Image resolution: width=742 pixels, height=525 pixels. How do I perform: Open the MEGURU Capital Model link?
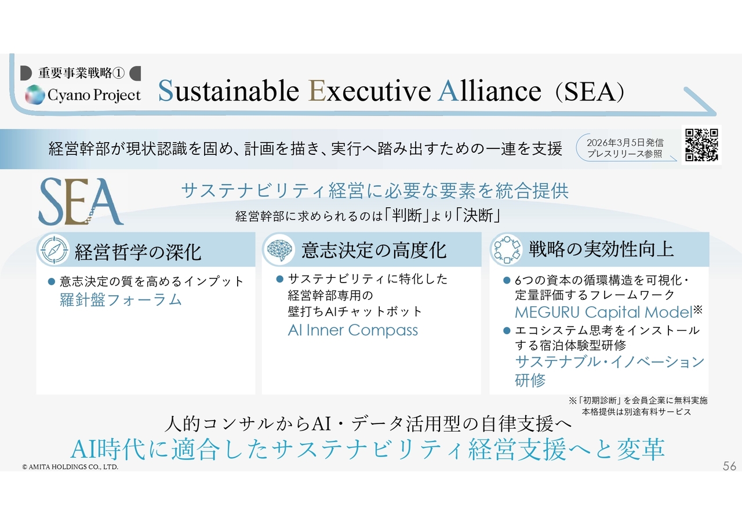(x=603, y=312)
